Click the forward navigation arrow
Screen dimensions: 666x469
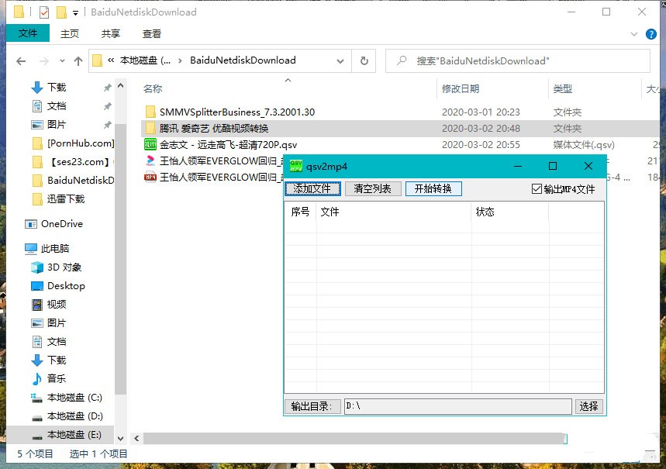[x=43, y=61]
